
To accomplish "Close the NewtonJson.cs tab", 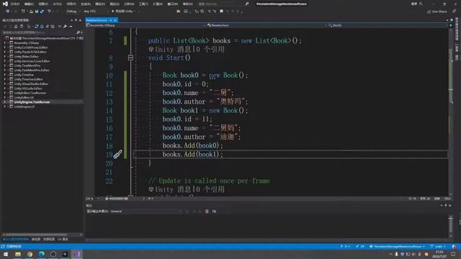I will pos(115,20).
